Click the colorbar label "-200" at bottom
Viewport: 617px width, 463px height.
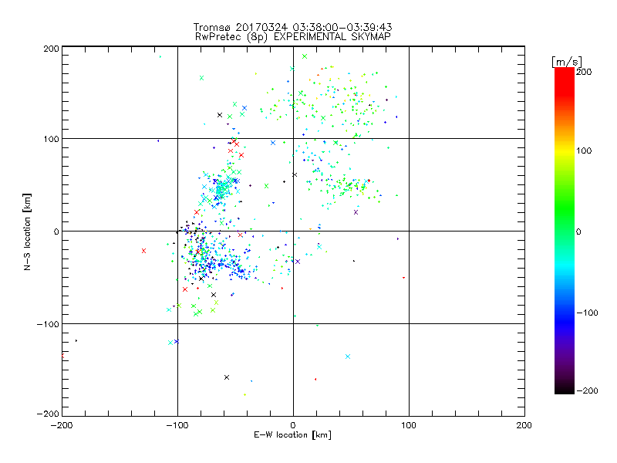tap(587, 390)
